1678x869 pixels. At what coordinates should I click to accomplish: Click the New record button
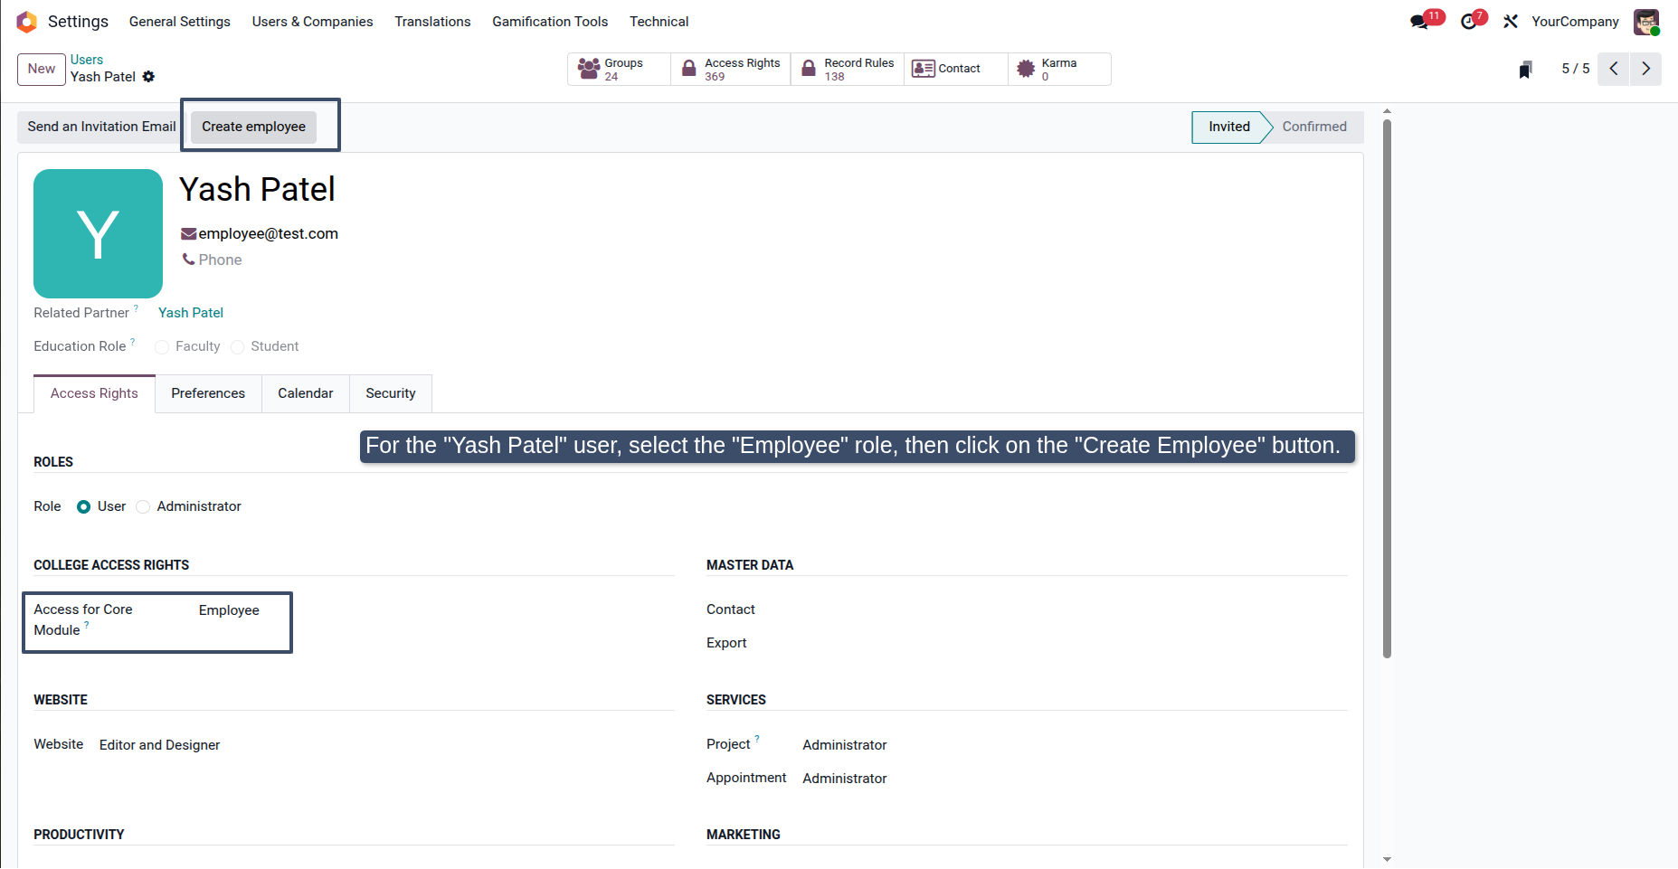(x=42, y=70)
